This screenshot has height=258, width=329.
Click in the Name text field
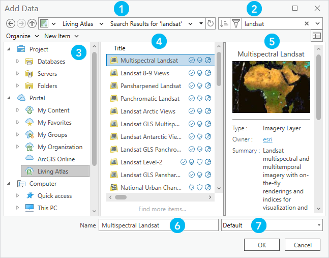(x=158, y=225)
